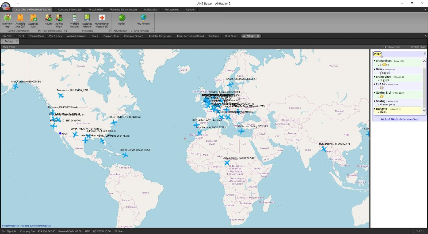Expand the Cargo Operations group launcher
Viewport: 428px width, 234px height.
pos(39,31)
